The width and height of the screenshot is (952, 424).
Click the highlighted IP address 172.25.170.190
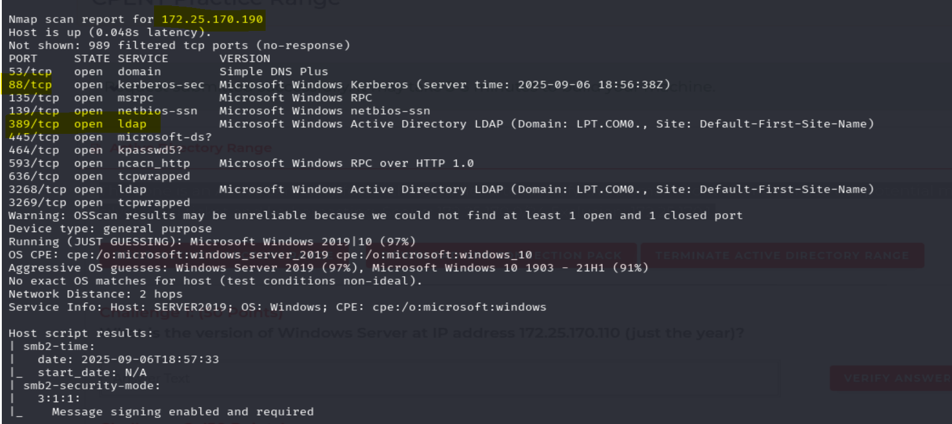(x=212, y=19)
